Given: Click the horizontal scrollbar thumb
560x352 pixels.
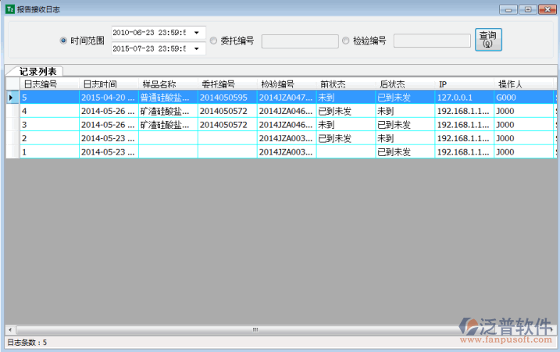Looking at the screenshot, I should [254, 329].
